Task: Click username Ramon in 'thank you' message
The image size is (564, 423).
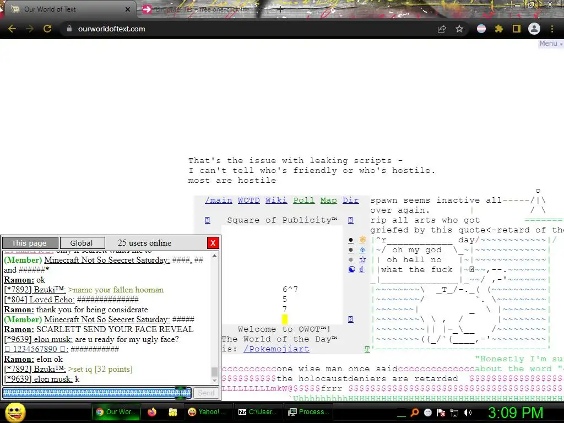Action: [19, 310]
